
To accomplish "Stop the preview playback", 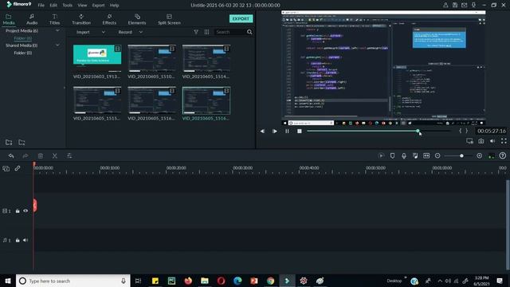I will click(x=300, y=131).
